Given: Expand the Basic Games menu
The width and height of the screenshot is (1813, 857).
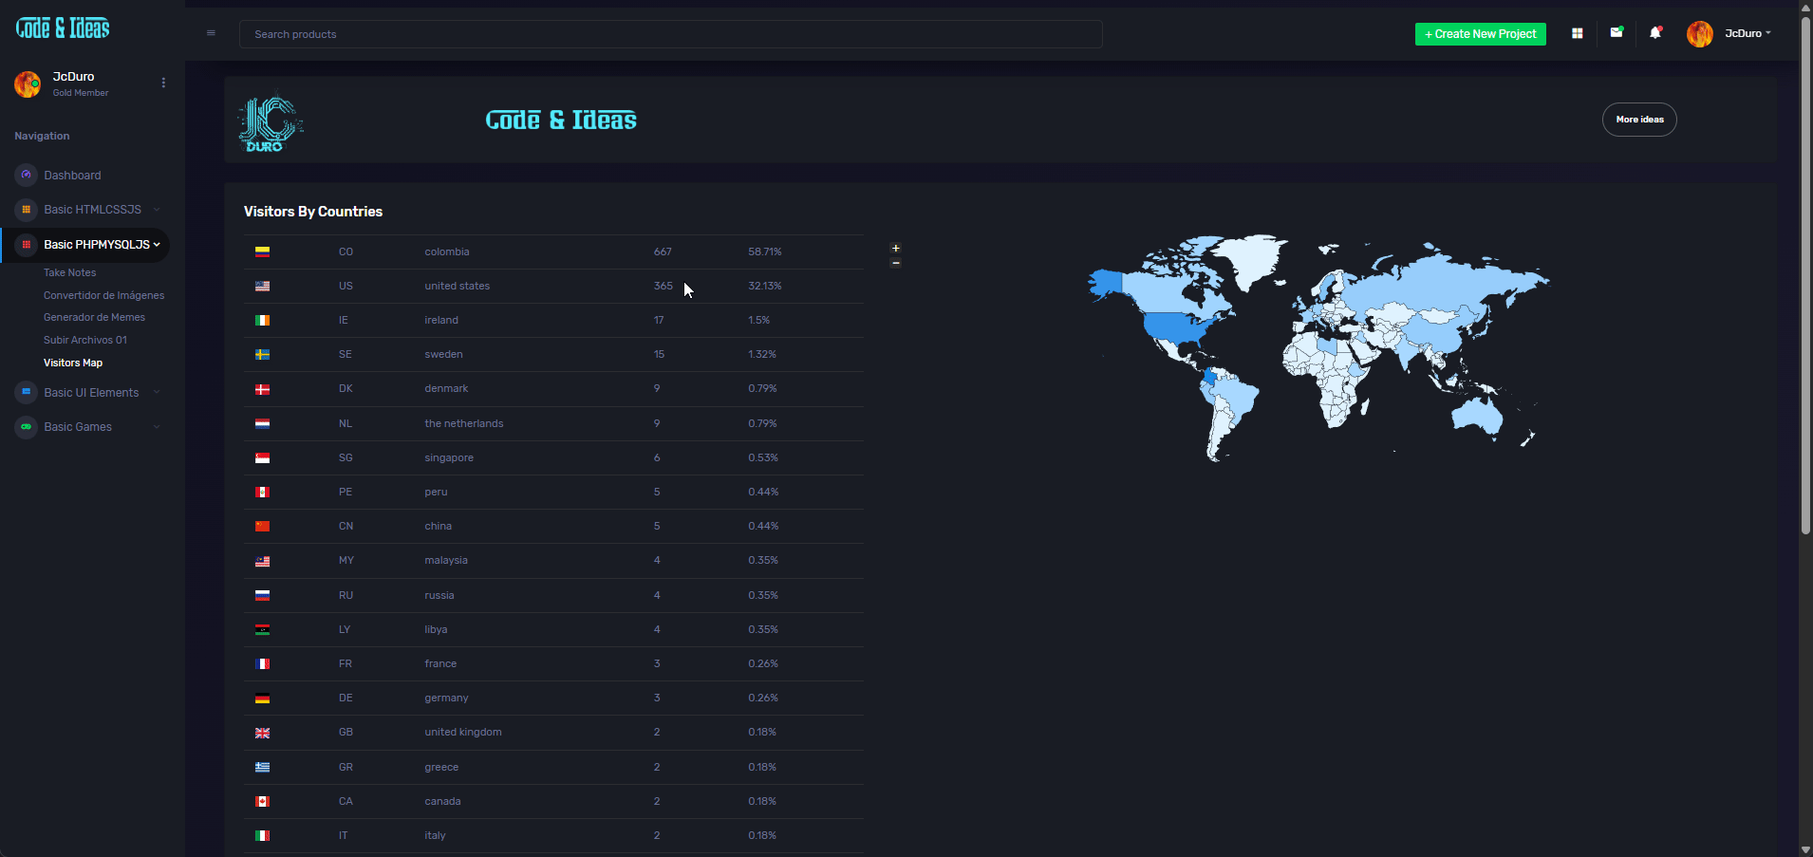Looking at the screenshot, I should click(78, 427).
